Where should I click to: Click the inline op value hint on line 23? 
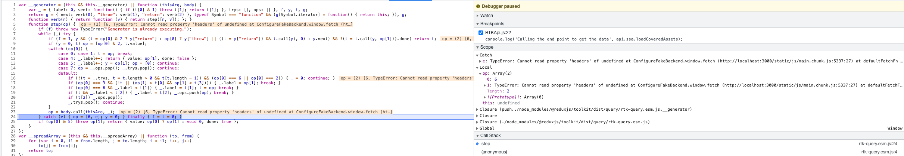click(256, 112)
